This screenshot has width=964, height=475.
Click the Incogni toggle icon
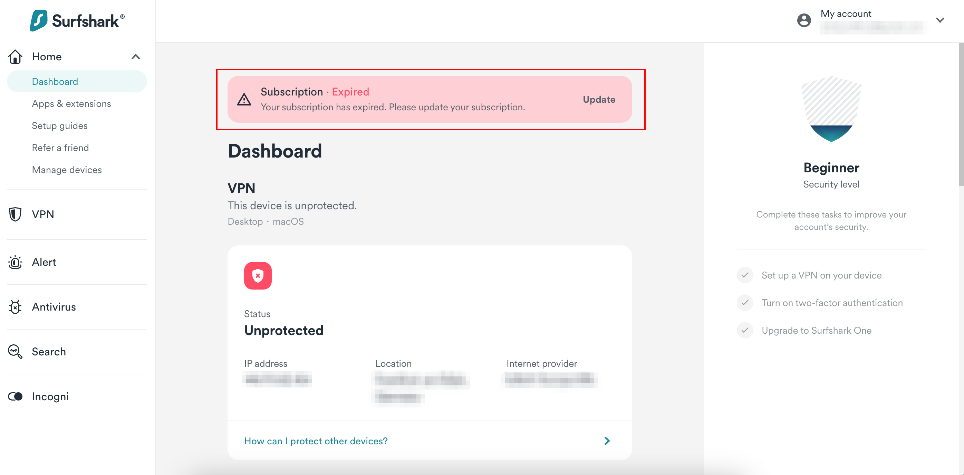click(x=15, y=396)
